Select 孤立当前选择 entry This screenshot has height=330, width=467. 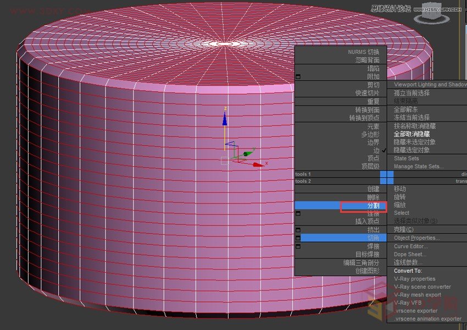click(x=412, y=93)
